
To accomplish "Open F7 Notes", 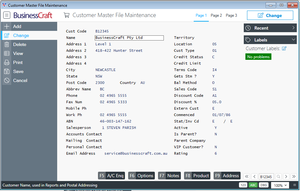I will 169,176.
